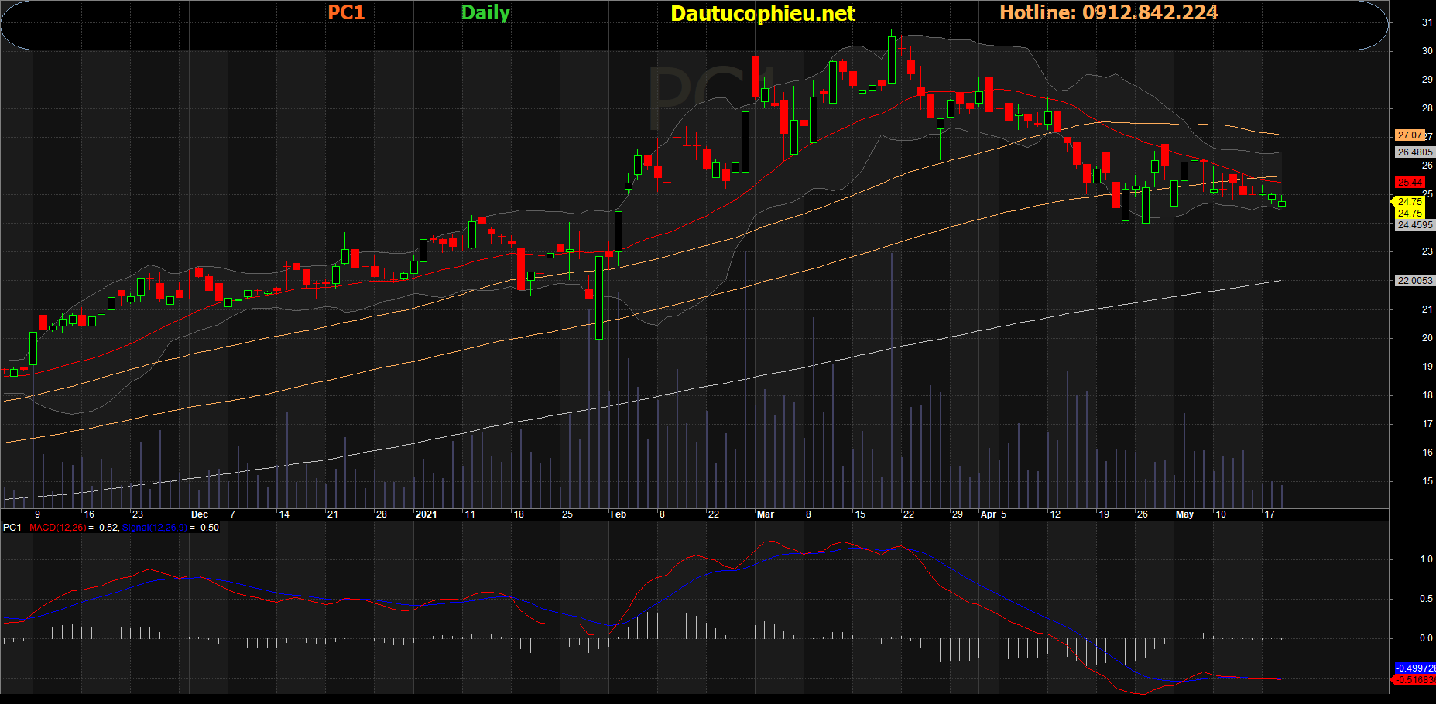Click the yellow 24.75 last price marker

click(1409, 202)
